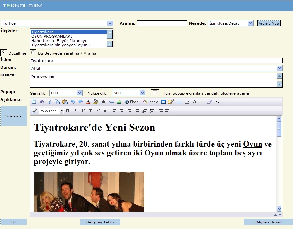The image size is (293, 229).
Task: Toggle table borders guideline icon
Action: click(x=179, y=102)
